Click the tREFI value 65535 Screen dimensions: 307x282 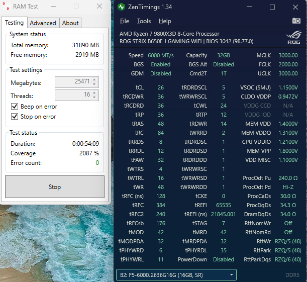click(x=224, y=205)
